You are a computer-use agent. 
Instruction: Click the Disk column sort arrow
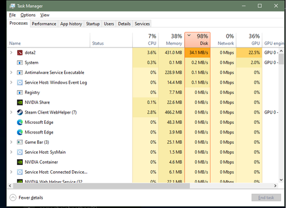tap(189, 35)
